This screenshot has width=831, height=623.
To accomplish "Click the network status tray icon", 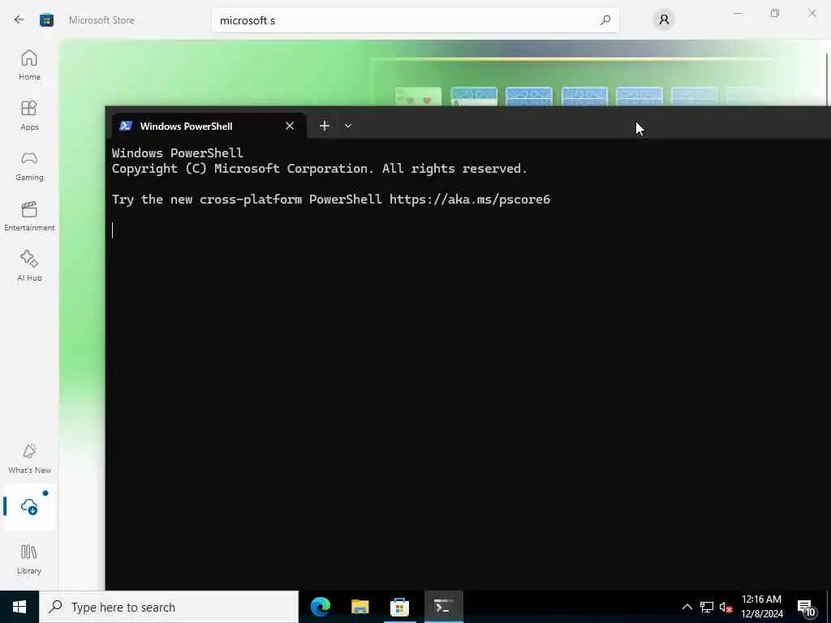I will click(x=707, y=607).
